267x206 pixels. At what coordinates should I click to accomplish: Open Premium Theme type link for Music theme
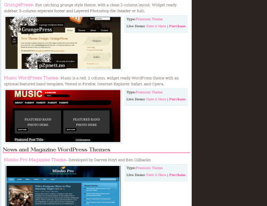[149, 92]
